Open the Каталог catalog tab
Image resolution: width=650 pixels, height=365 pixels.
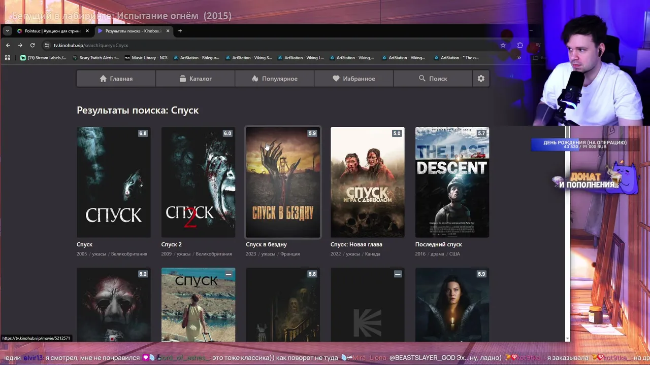(196, 79)
